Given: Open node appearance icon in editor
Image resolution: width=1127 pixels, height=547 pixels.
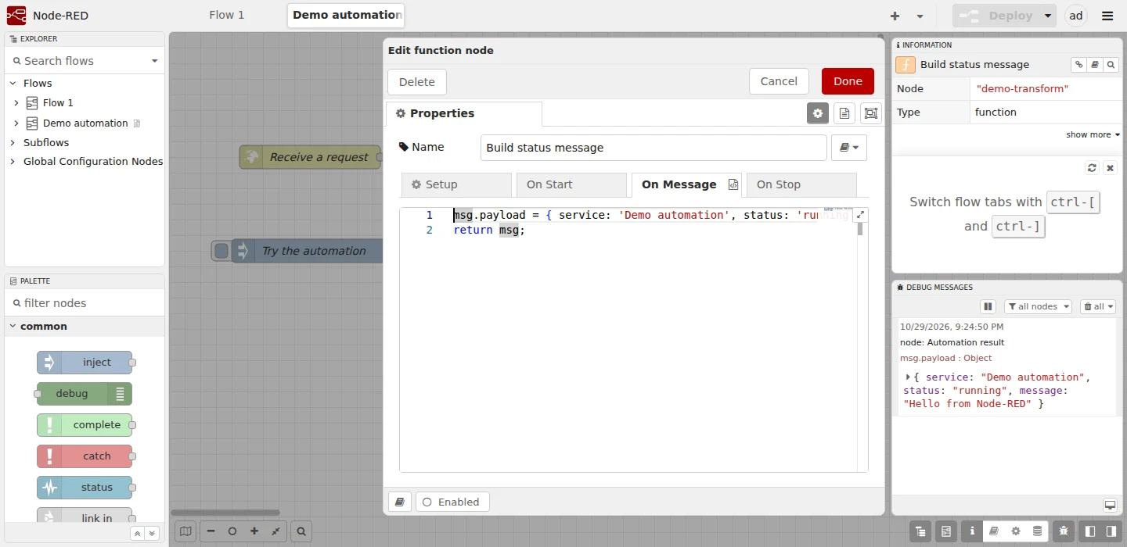Looking at the screenshot, I should click(x=871, y=113).
